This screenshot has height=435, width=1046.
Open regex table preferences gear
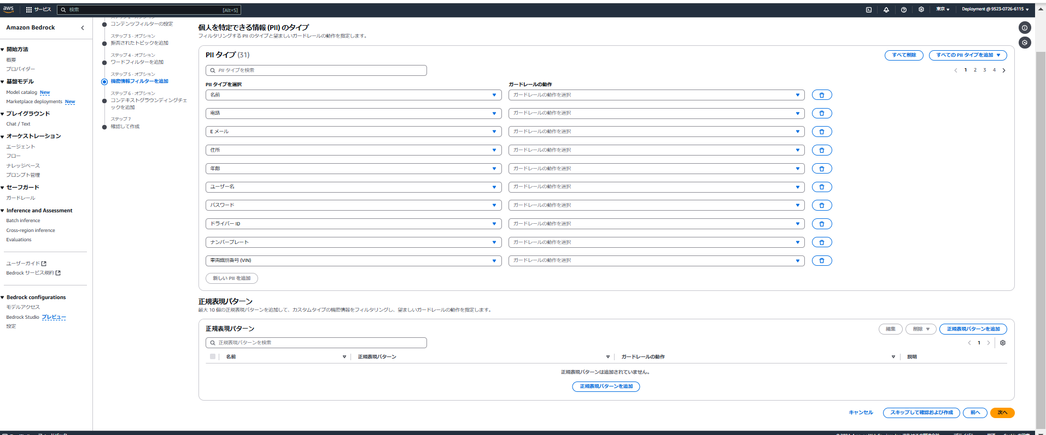1003,343
